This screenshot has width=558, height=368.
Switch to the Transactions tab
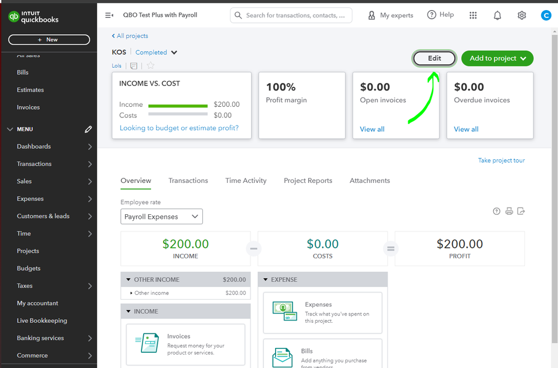click(188, 181)
